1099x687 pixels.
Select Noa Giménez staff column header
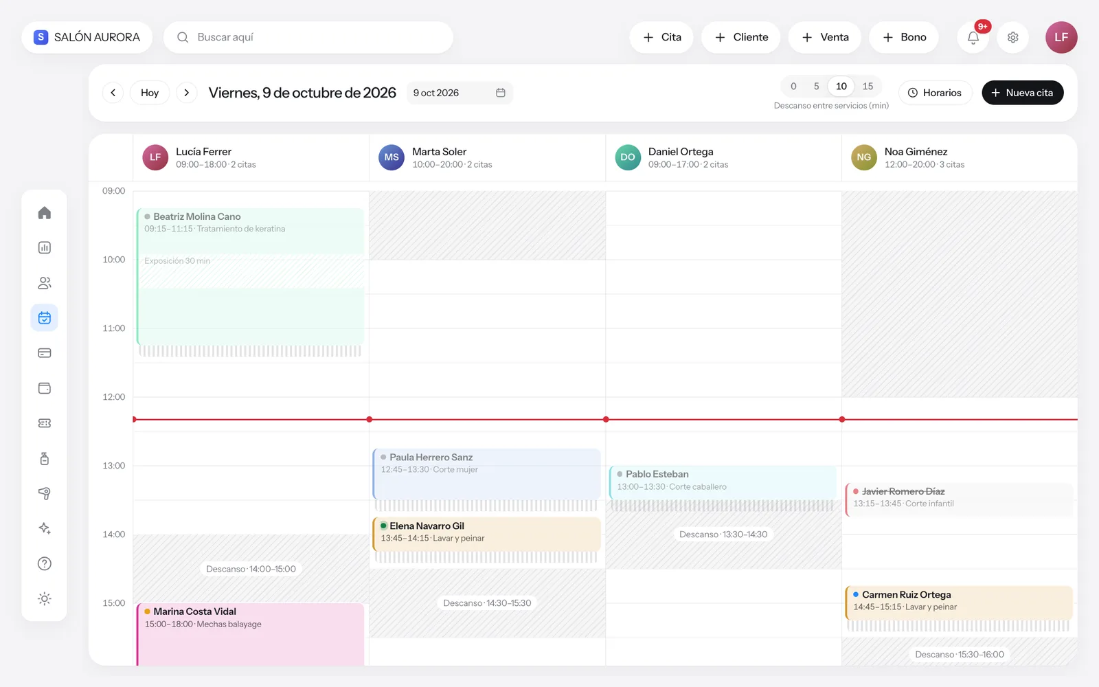(960, 157)
